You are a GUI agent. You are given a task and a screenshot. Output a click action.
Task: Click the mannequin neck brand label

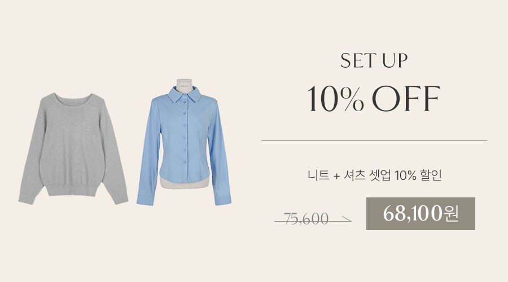click(x=185, y=86)
